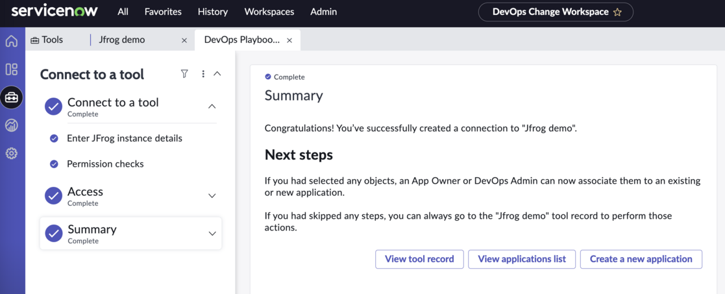Open the Favorites menu
The width and height of the screenshot is (725, 294).
coord(163,12)
